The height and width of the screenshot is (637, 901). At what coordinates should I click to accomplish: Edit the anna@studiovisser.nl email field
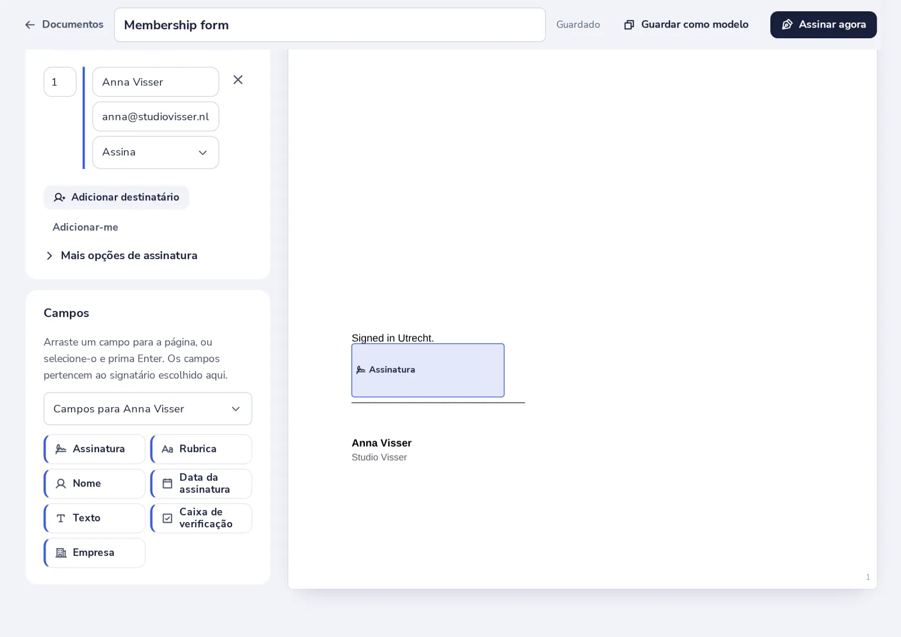(155, 117)
